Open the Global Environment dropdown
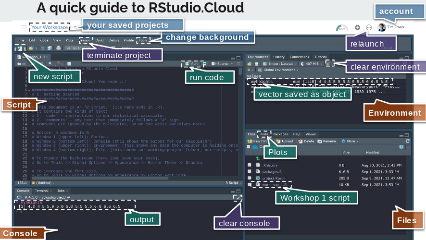Image resolution: width=426 pixels, height=240 pixels. pos(278,70)
